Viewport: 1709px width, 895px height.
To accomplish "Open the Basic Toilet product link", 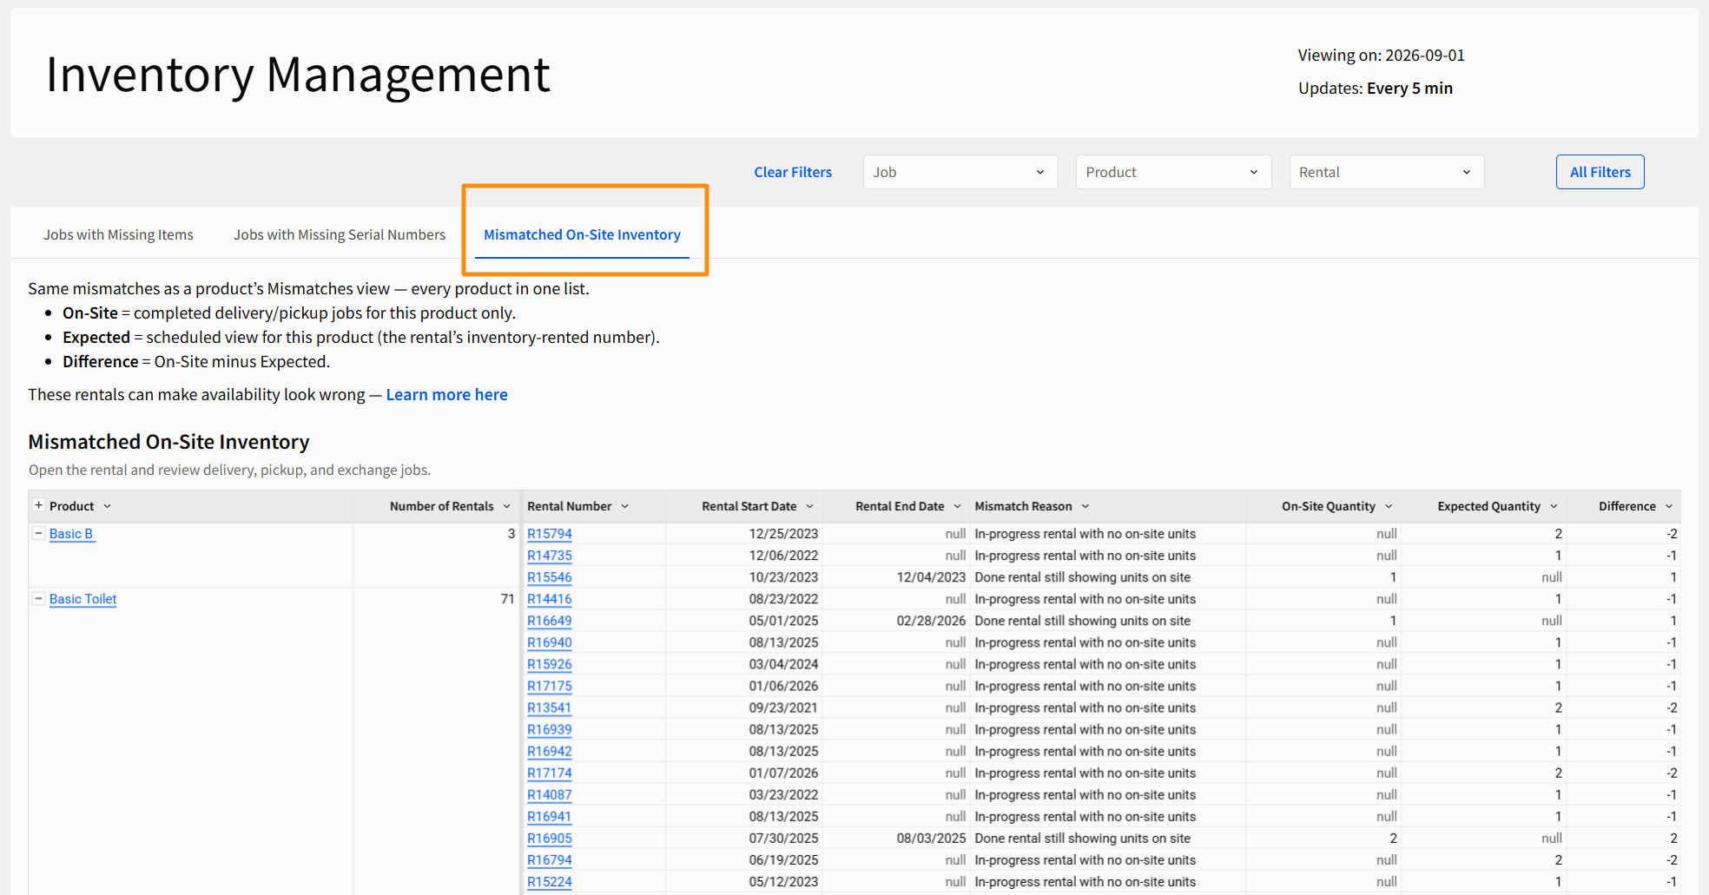I will point(82,599).
